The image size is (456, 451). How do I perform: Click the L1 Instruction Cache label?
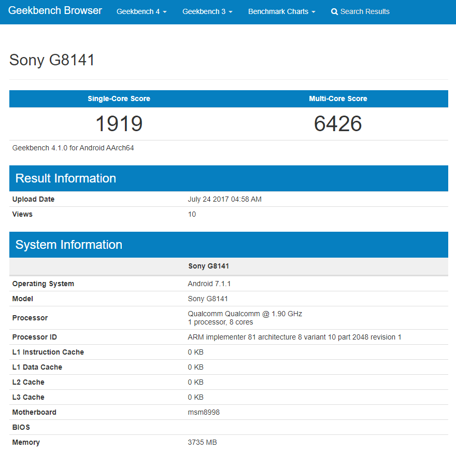(48, 353)
